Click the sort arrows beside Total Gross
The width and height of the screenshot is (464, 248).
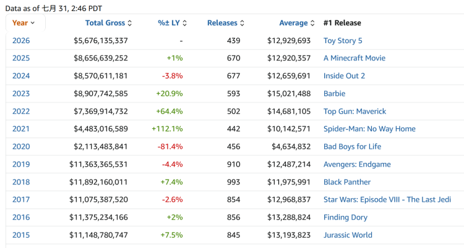tap(130, 23)
